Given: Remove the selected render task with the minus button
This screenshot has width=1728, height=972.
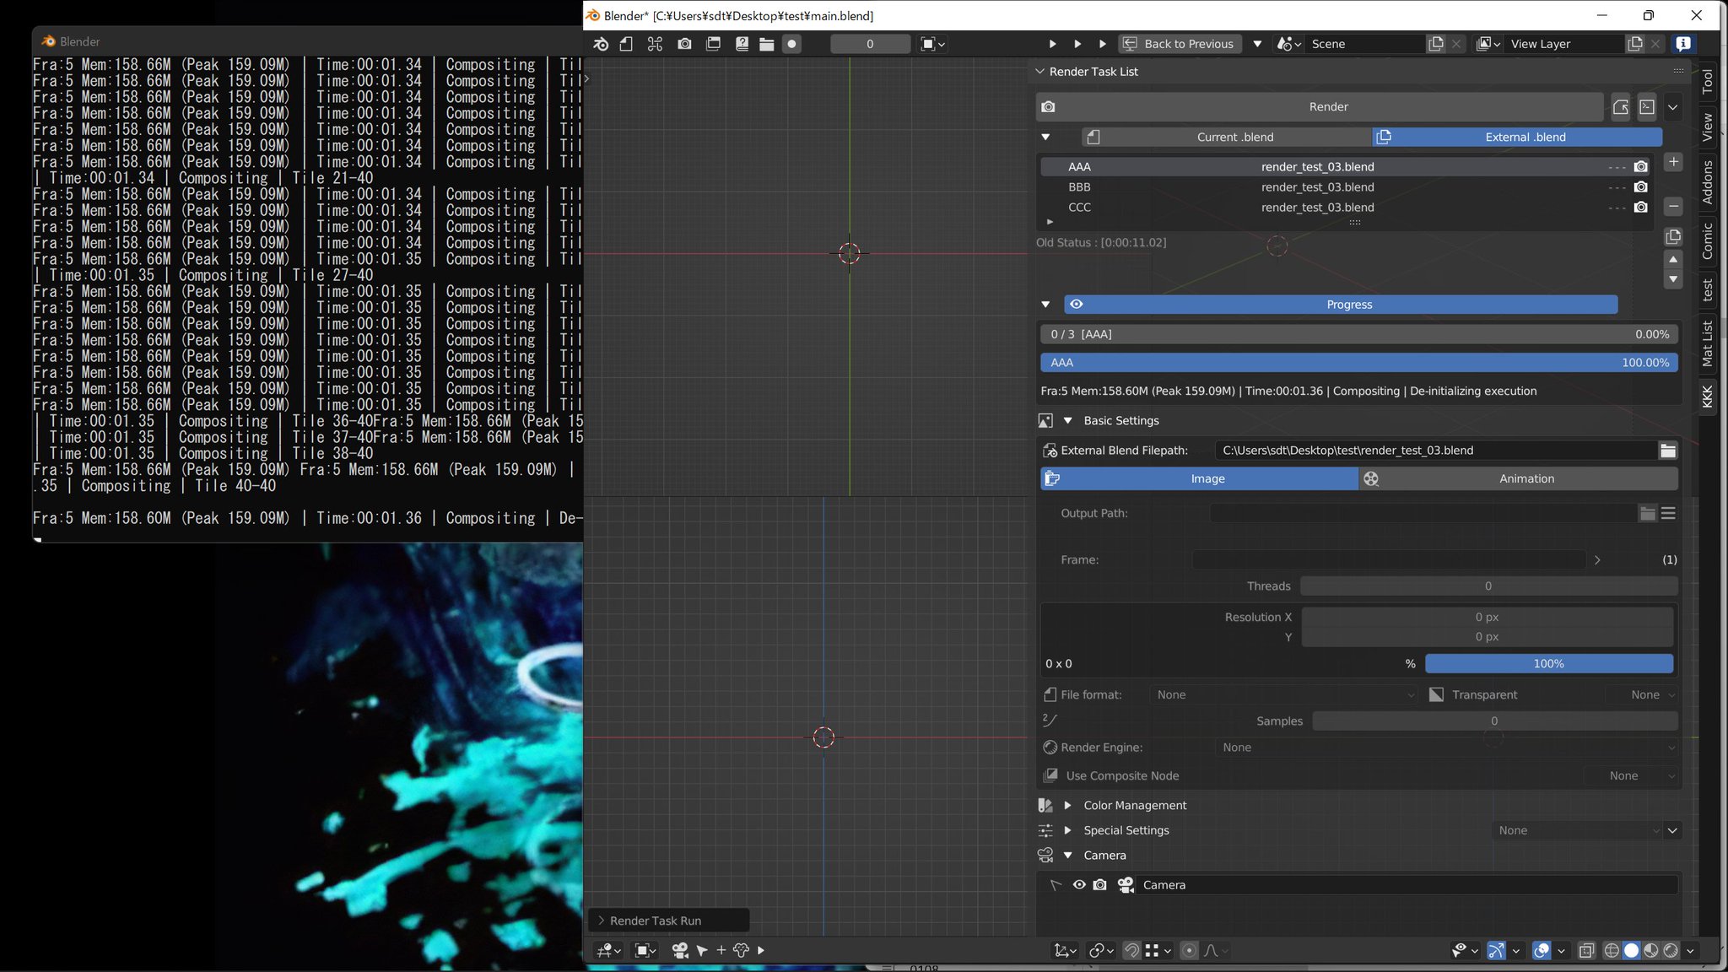Looking at the screenshot, I should pyautogui.click(x=1673, y=207).
